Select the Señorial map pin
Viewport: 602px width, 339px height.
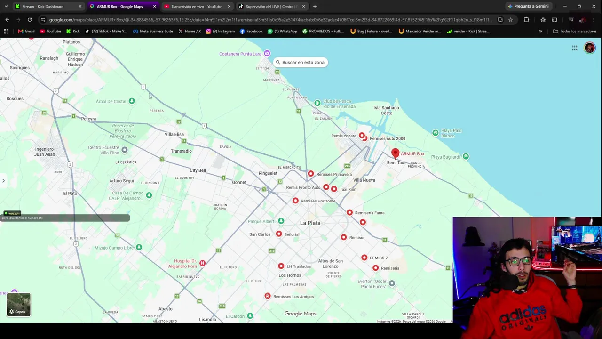point(279,234)
